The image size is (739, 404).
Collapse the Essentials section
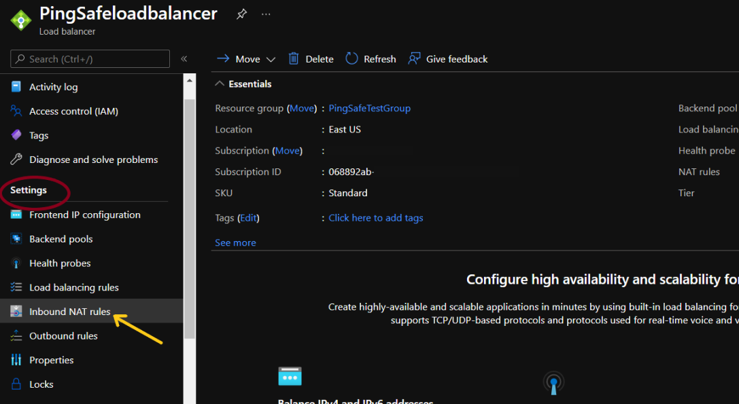click(220, 84)
